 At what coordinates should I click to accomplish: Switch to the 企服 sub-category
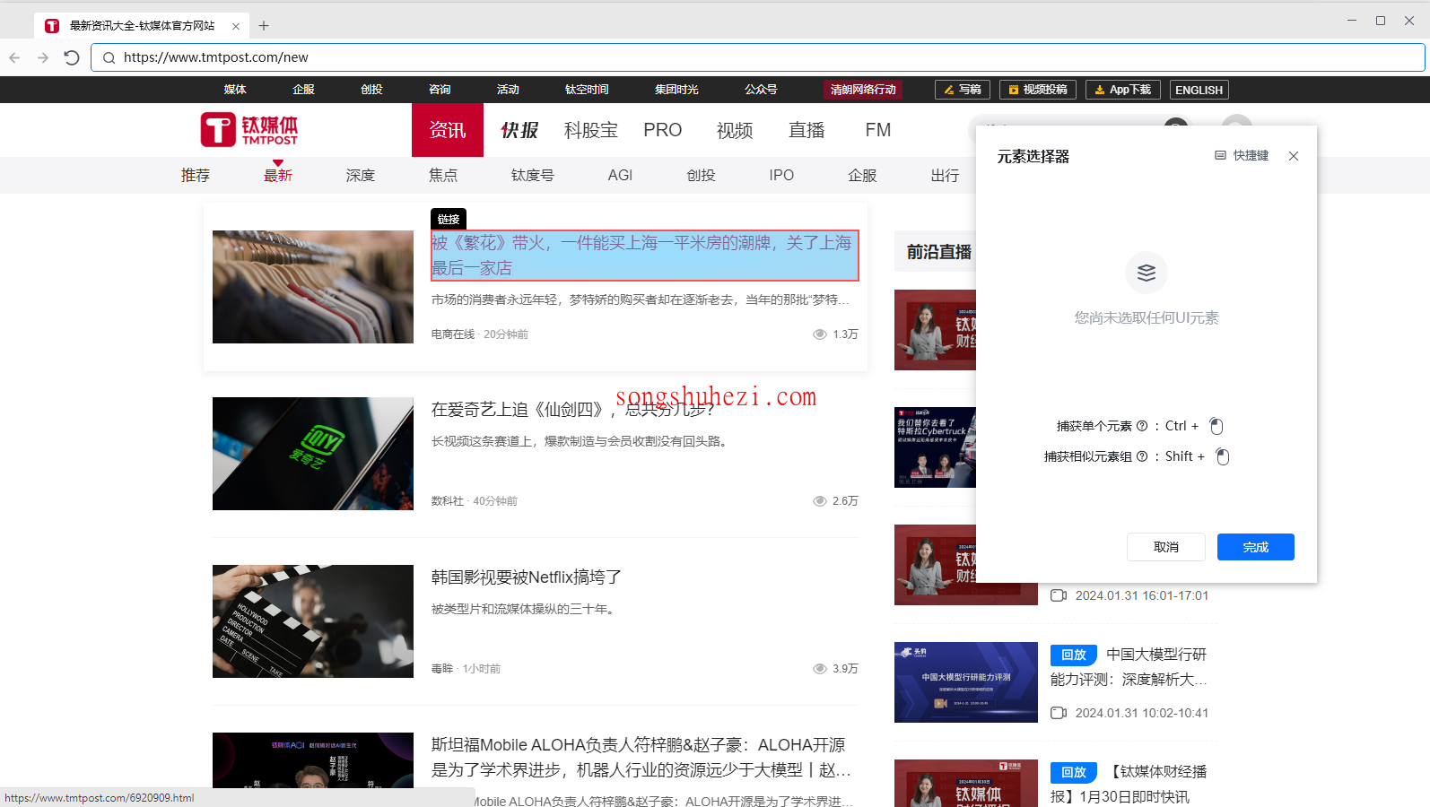[x=863, y=176]
